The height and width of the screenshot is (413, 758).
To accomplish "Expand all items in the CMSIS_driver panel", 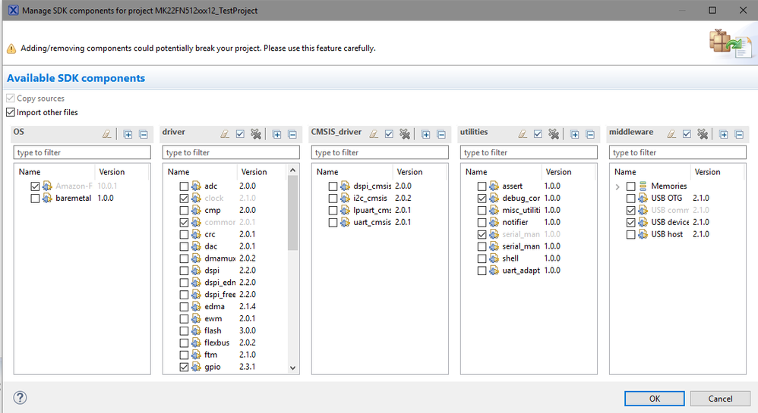I will pyautogui.click(x=425, y=134).
